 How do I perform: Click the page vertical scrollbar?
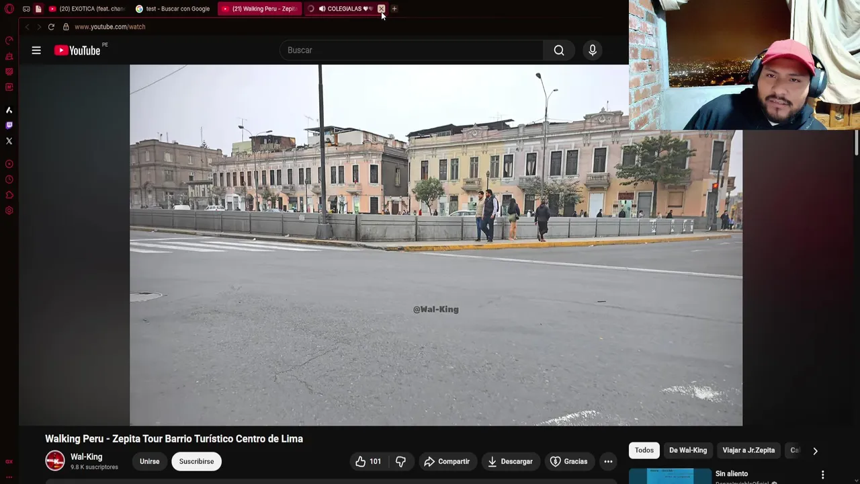click(x=857, y=143)
